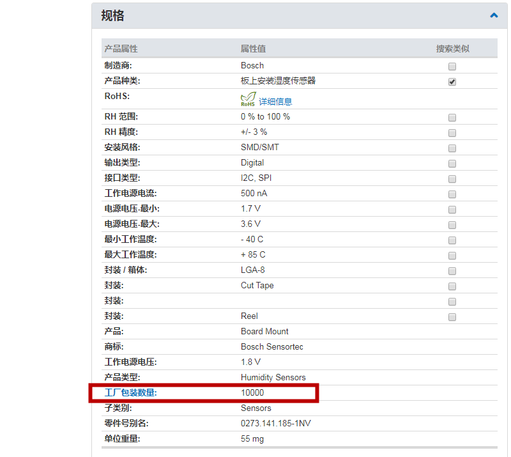Open the 工厂包装数量 link
This screenshot has height=457, width=511.
(x=130, y=392)
